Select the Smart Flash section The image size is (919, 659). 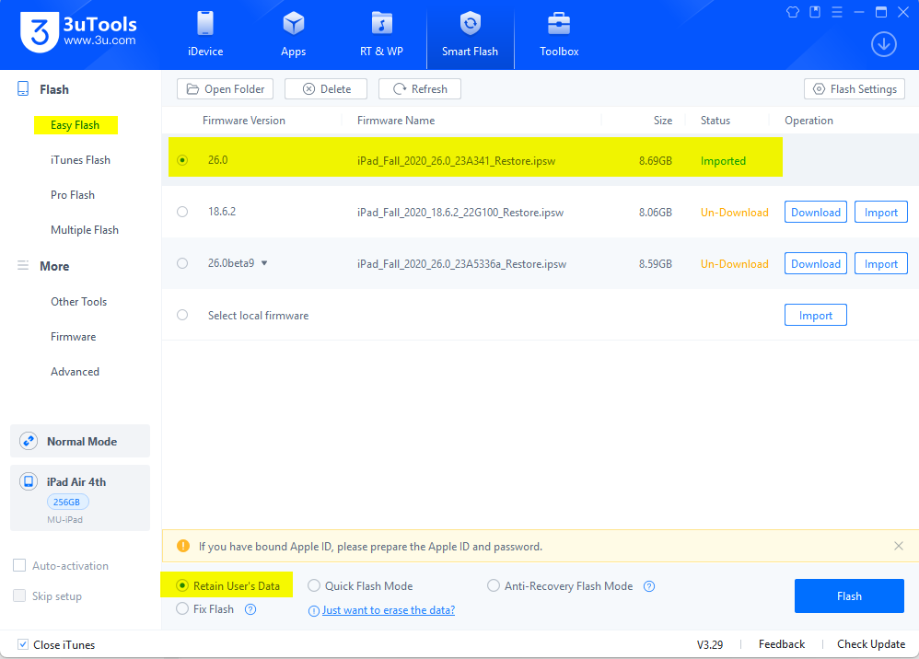pyautogui.click(x=470, y=35)
